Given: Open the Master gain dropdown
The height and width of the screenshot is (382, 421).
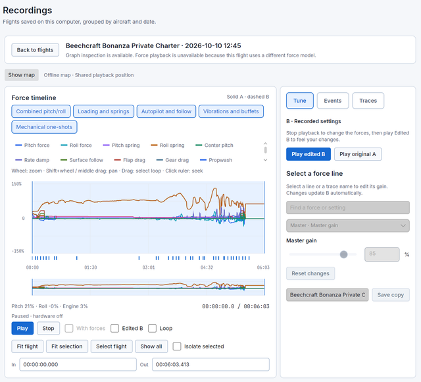Looking at the screenshot, I should coord(348,225).
